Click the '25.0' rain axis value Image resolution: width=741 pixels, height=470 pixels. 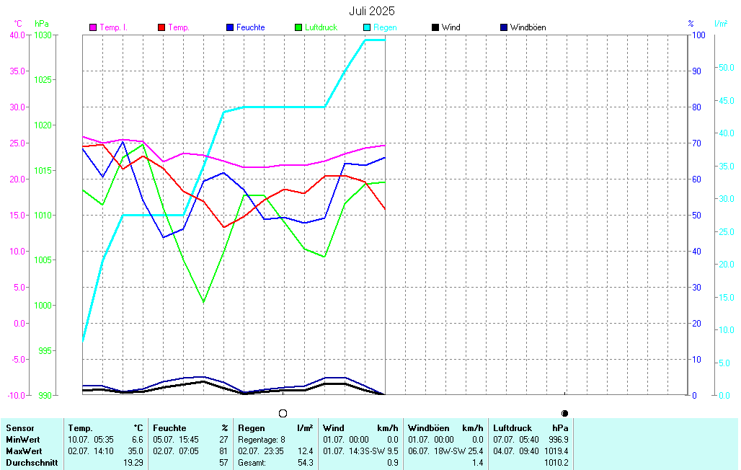coord(727,232)
